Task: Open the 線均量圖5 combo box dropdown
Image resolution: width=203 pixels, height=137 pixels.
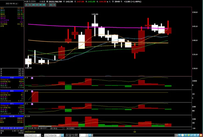Action: tap(80, 128)
